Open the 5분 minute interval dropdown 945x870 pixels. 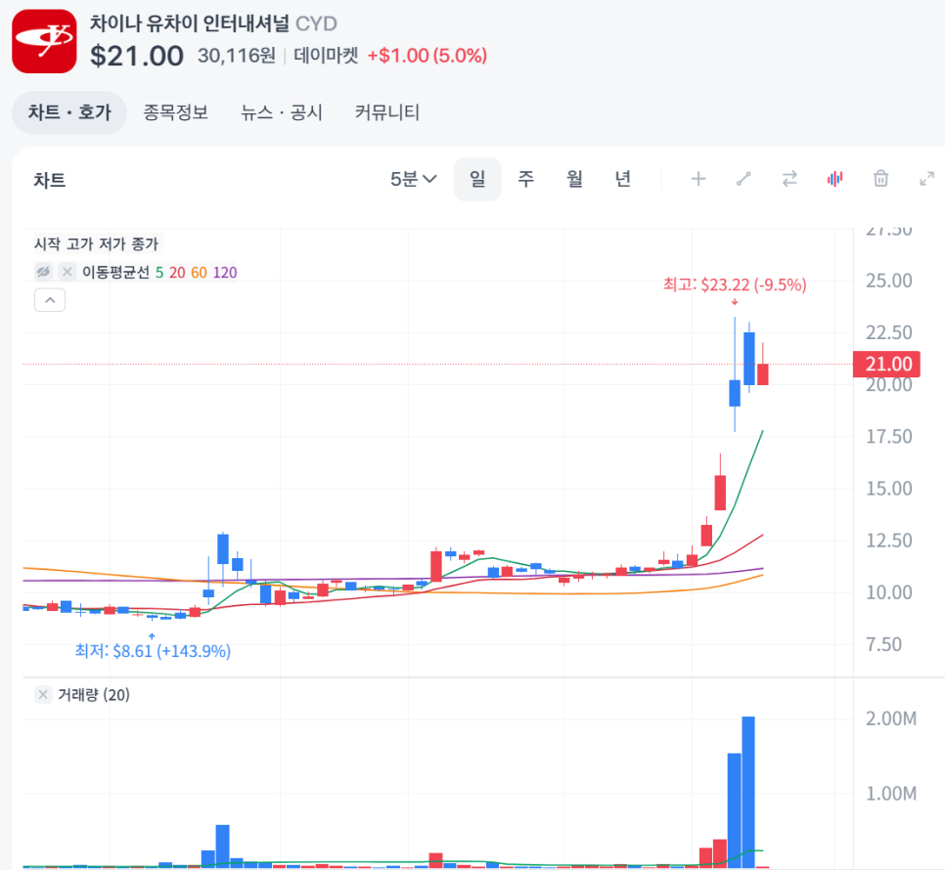(x=413, y=179)
